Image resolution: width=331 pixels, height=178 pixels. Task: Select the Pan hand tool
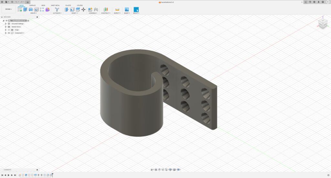159,170
